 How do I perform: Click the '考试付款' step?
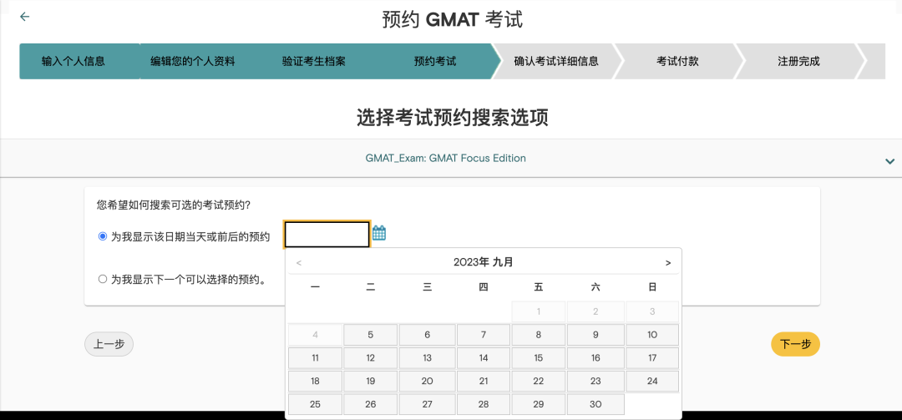pyautogui.click(x=677, y=62)
